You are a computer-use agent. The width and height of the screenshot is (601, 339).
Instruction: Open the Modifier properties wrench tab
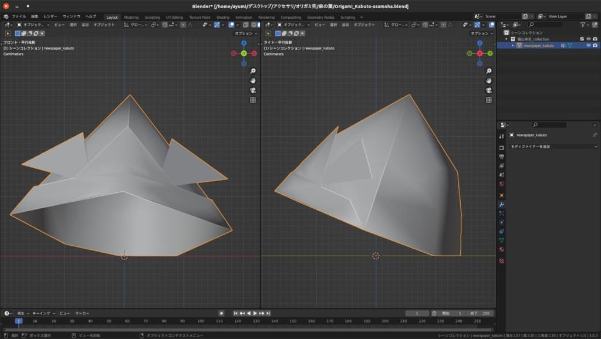point(501,204)
